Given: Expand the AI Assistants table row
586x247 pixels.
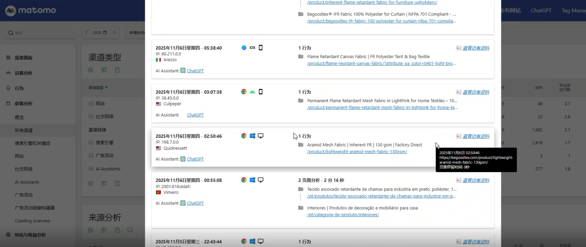Looking at the screenshot, I should coord(91,169).
